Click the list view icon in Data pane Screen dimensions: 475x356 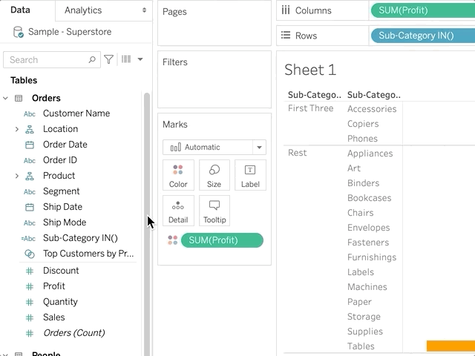pos(125,59)
